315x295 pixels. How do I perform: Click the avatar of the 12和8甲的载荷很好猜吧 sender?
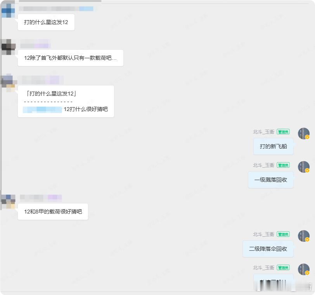[8, 200]
